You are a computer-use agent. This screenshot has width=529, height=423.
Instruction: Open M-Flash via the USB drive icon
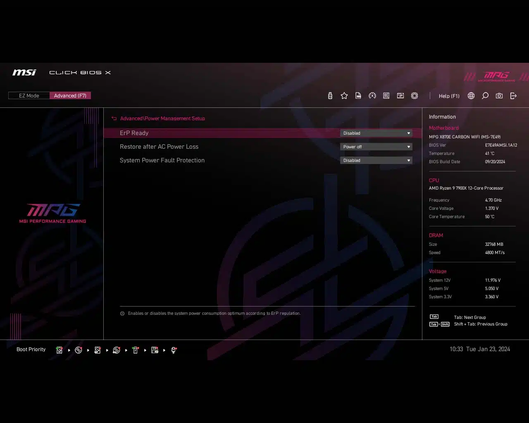point(330,96)
